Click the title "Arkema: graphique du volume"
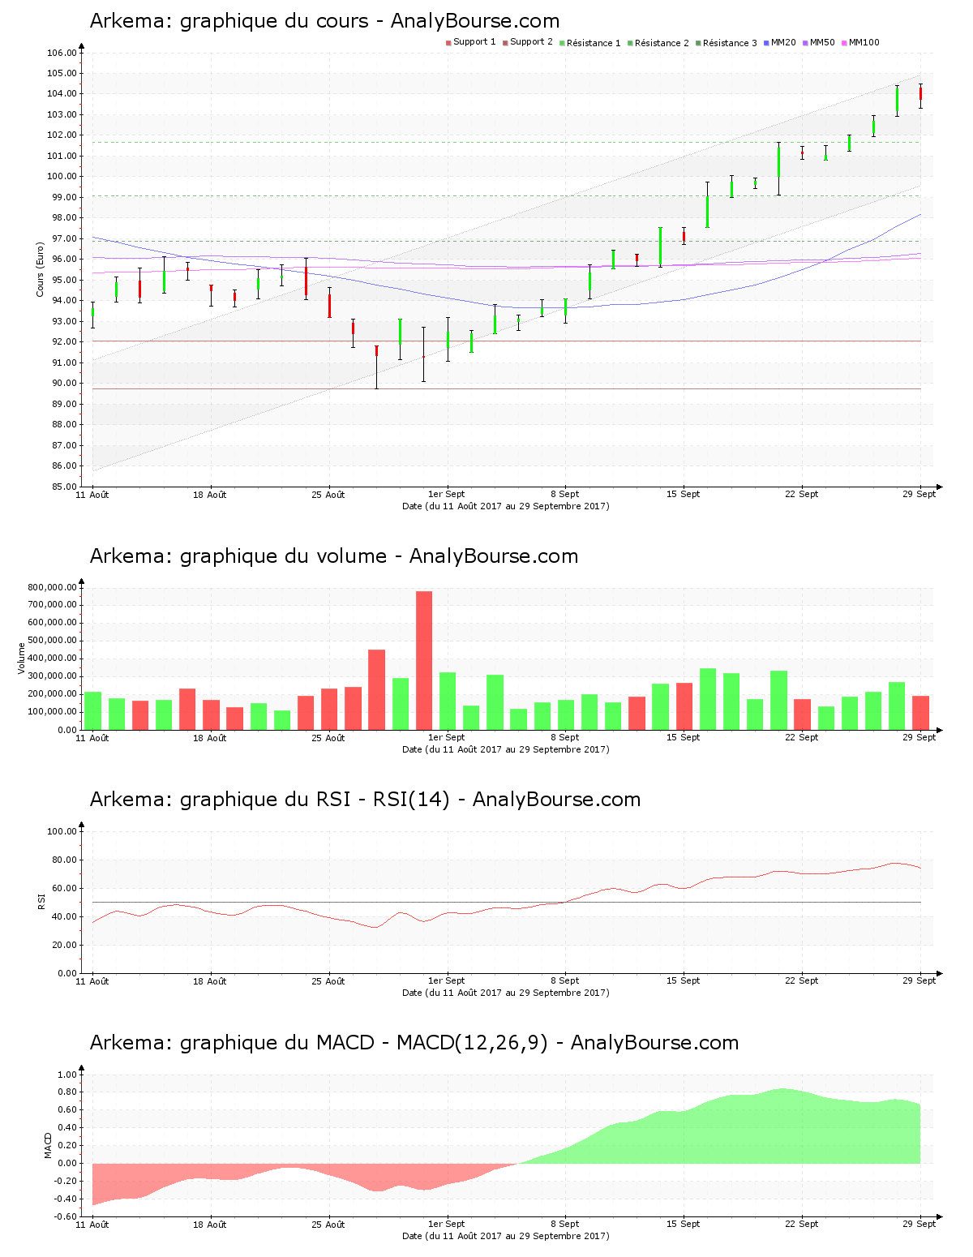This screenshot has width=973, height=1257. [334, 556]
